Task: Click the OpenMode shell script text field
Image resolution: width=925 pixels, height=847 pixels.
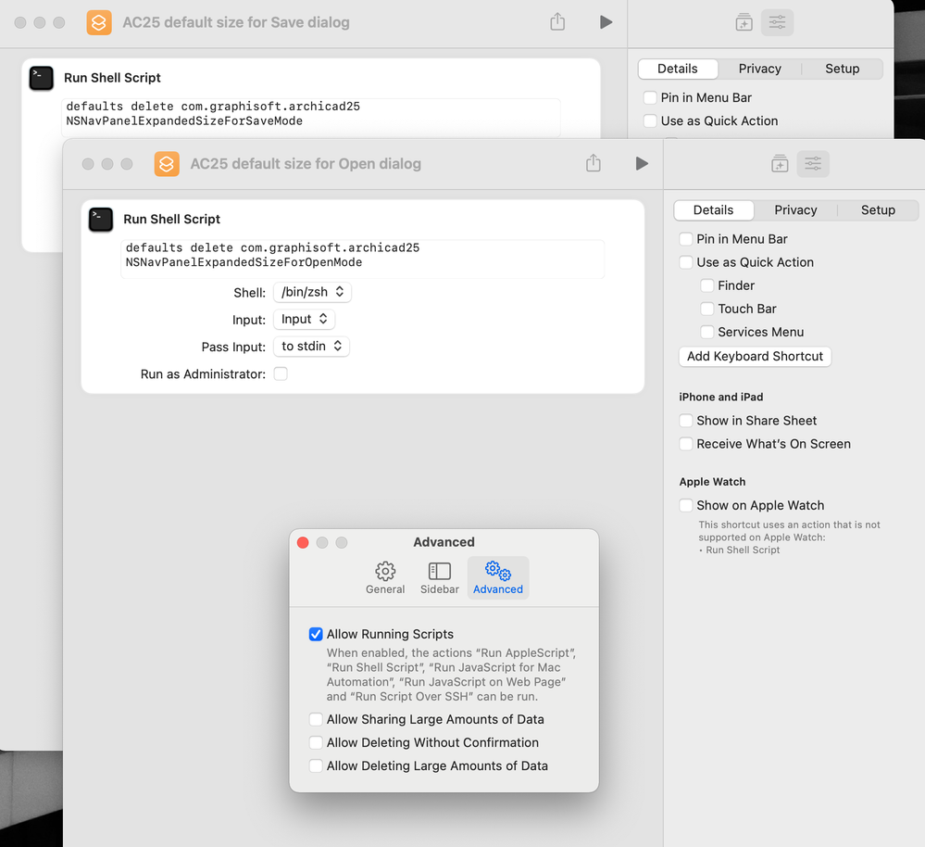Action: 362,259
